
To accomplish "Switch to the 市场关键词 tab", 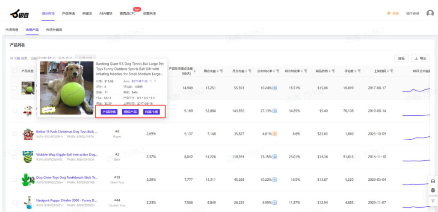I will click(54, 30).
